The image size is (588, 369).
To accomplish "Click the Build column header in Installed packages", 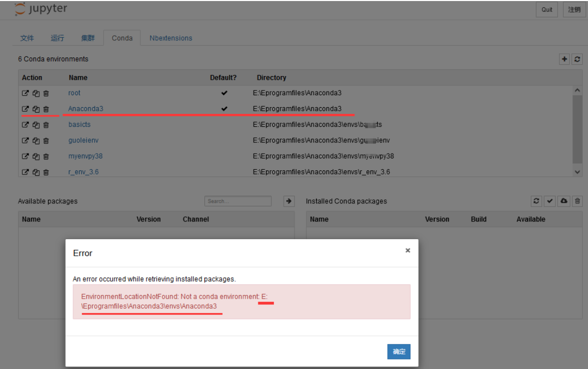I will [x=478, y=219].
